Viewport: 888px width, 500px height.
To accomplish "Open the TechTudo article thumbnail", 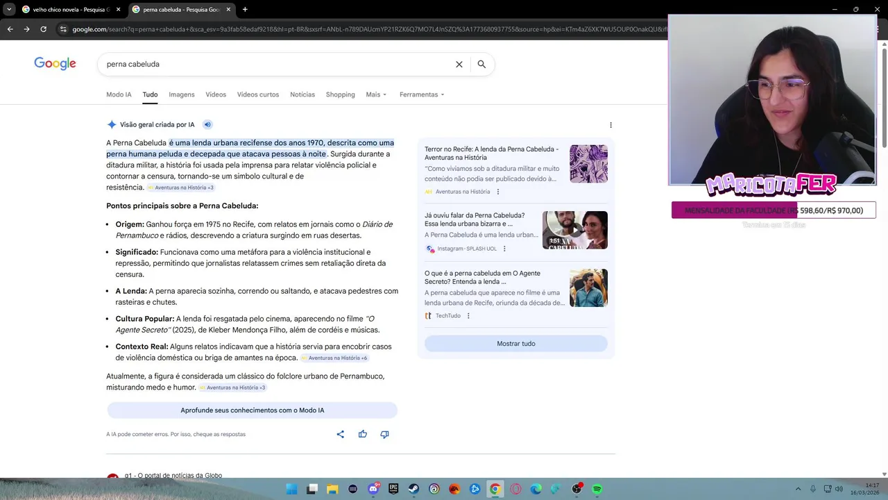I will tap(588, 288).
